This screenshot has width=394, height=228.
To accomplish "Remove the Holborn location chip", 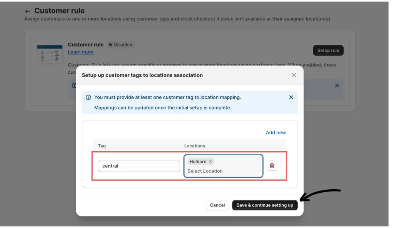I will (x=210, y=162).
